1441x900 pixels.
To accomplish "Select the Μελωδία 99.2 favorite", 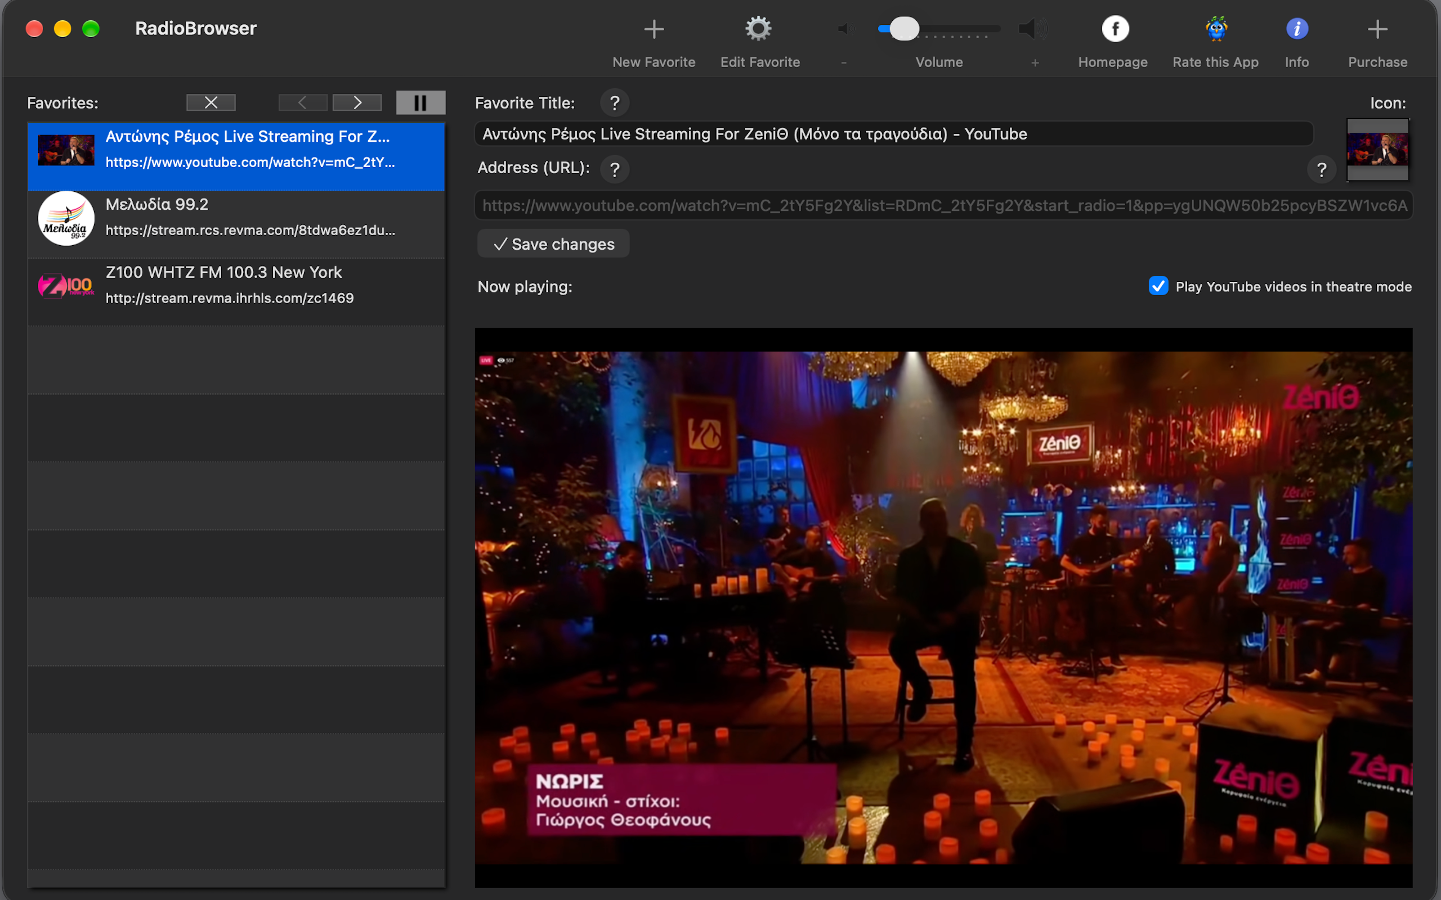I will pos(236,224).
